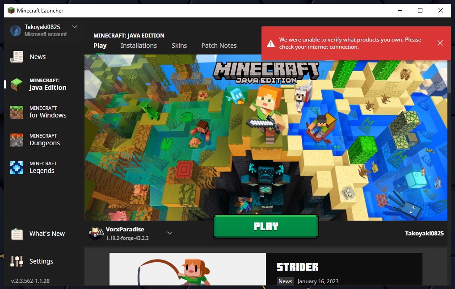Open Minecraft for Windows dirt block icon
Screen dimensions: 455x289
[x=17, y=112]
